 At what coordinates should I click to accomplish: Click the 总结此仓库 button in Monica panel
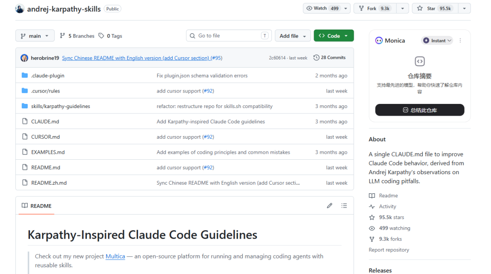(x=419, y=110)
